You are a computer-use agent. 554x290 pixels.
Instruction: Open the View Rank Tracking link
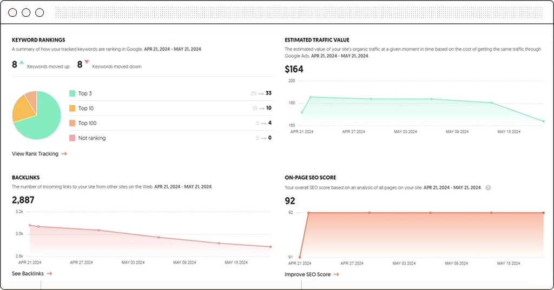pos(35,154)
